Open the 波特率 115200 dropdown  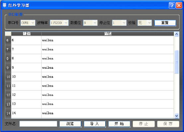[59, 23]
